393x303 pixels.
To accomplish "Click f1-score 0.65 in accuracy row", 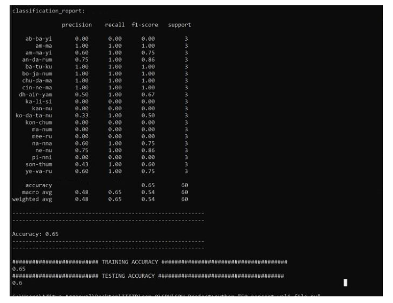I will click(148, 185).
